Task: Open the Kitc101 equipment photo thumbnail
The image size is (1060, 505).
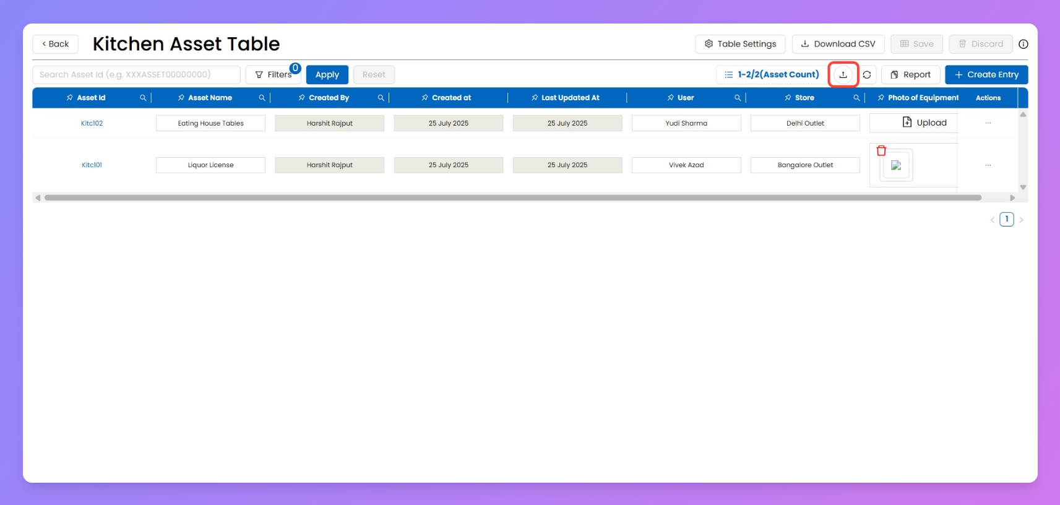Action: click(x=896, y=166)
